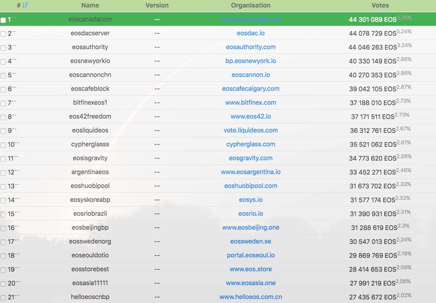
Task: Open the cypherglass.com link
Action: click(251, 144)
